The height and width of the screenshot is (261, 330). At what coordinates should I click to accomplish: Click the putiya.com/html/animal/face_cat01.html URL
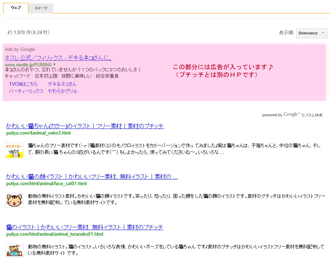pyautogui.click(x=46, y=184)
